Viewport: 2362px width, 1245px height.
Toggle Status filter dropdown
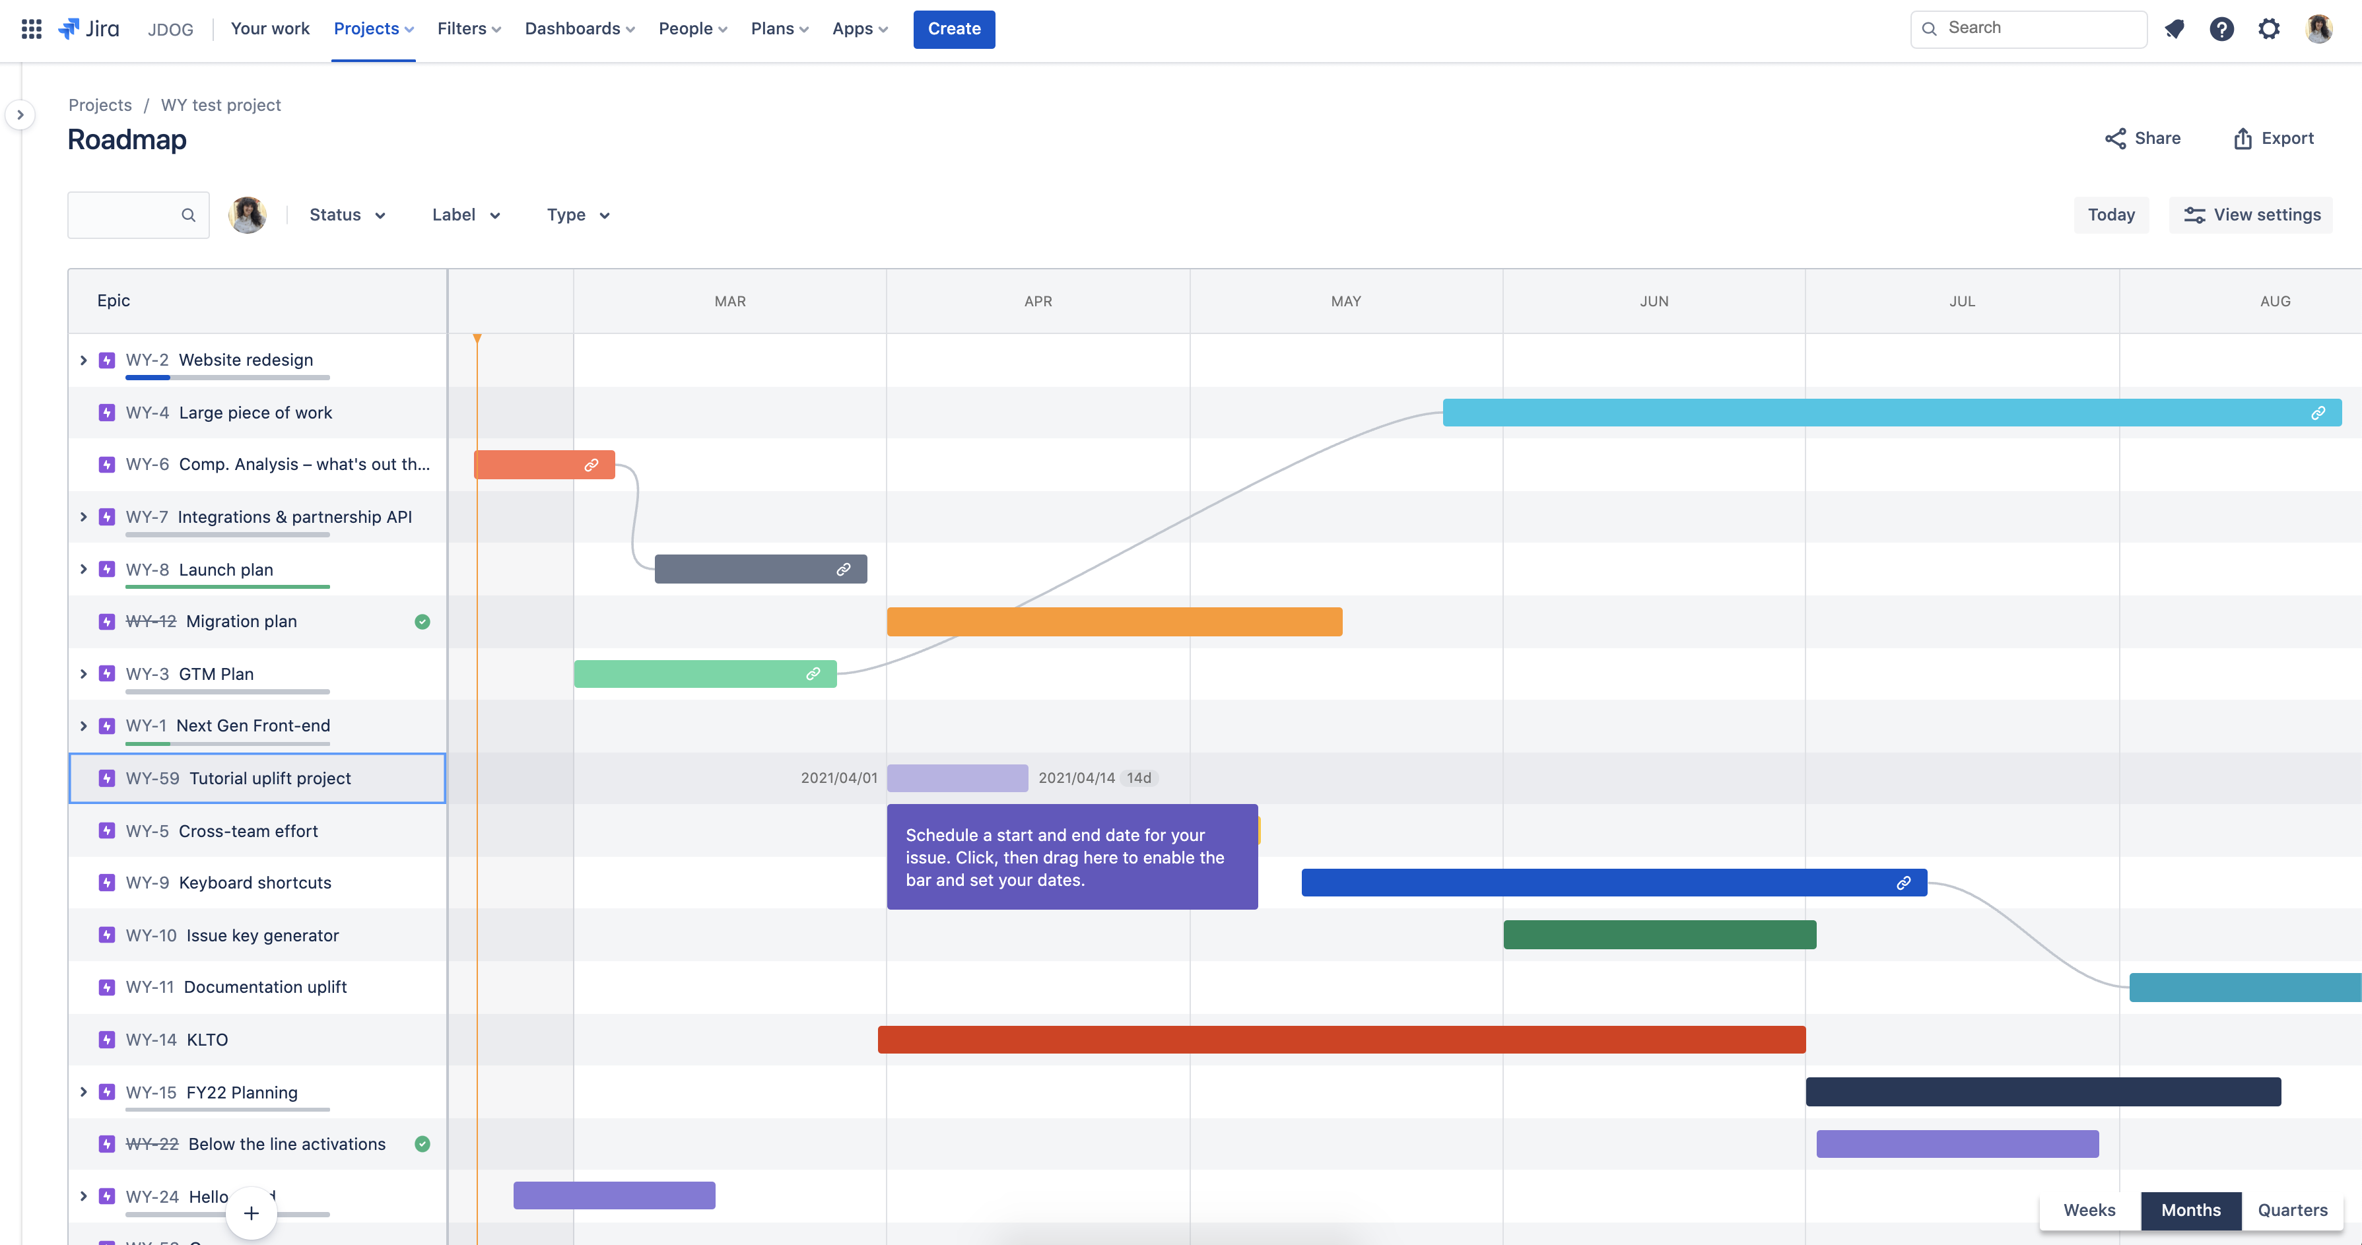coord(345,214)
